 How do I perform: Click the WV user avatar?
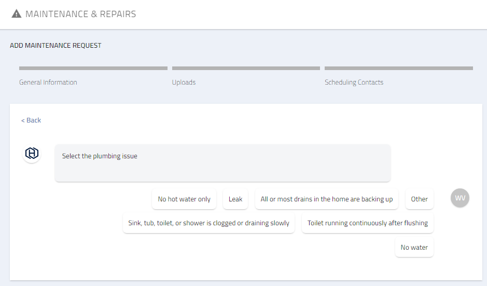click(x=460, y=198)
